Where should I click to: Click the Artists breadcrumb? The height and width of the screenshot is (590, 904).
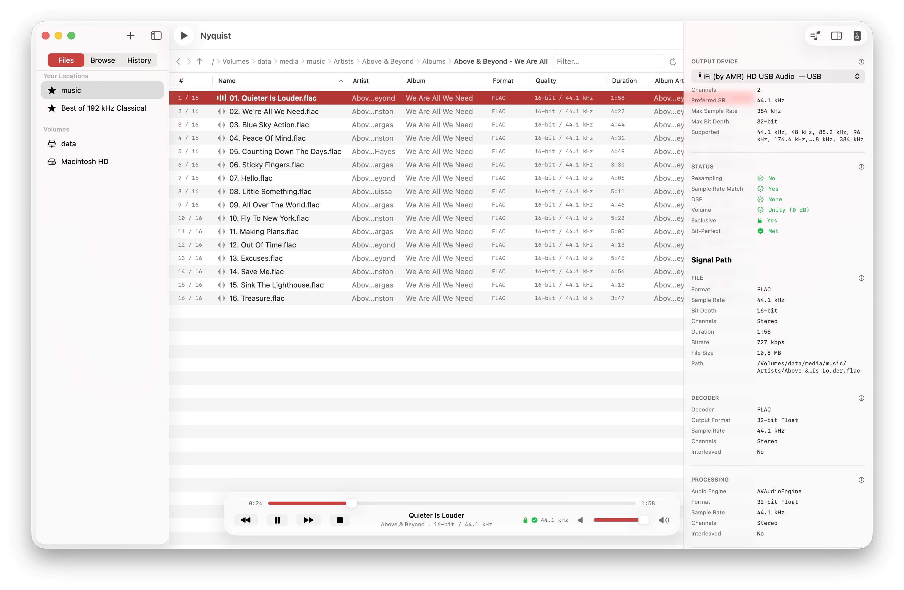click(x=343, y=61)
